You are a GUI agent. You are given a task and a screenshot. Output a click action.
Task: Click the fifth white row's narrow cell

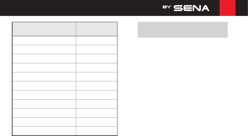97,77
